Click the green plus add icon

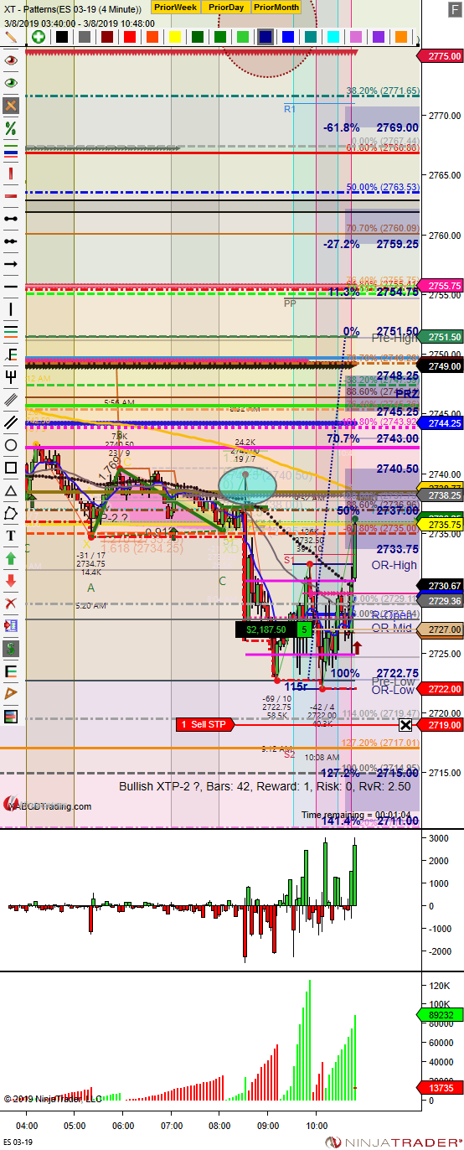tap(38, 37)
